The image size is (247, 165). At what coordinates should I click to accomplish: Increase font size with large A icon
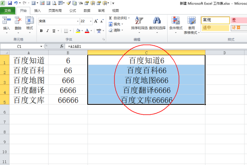tap(96, 21)
